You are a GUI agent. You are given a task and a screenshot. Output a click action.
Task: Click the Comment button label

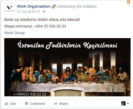pos(37,104)
